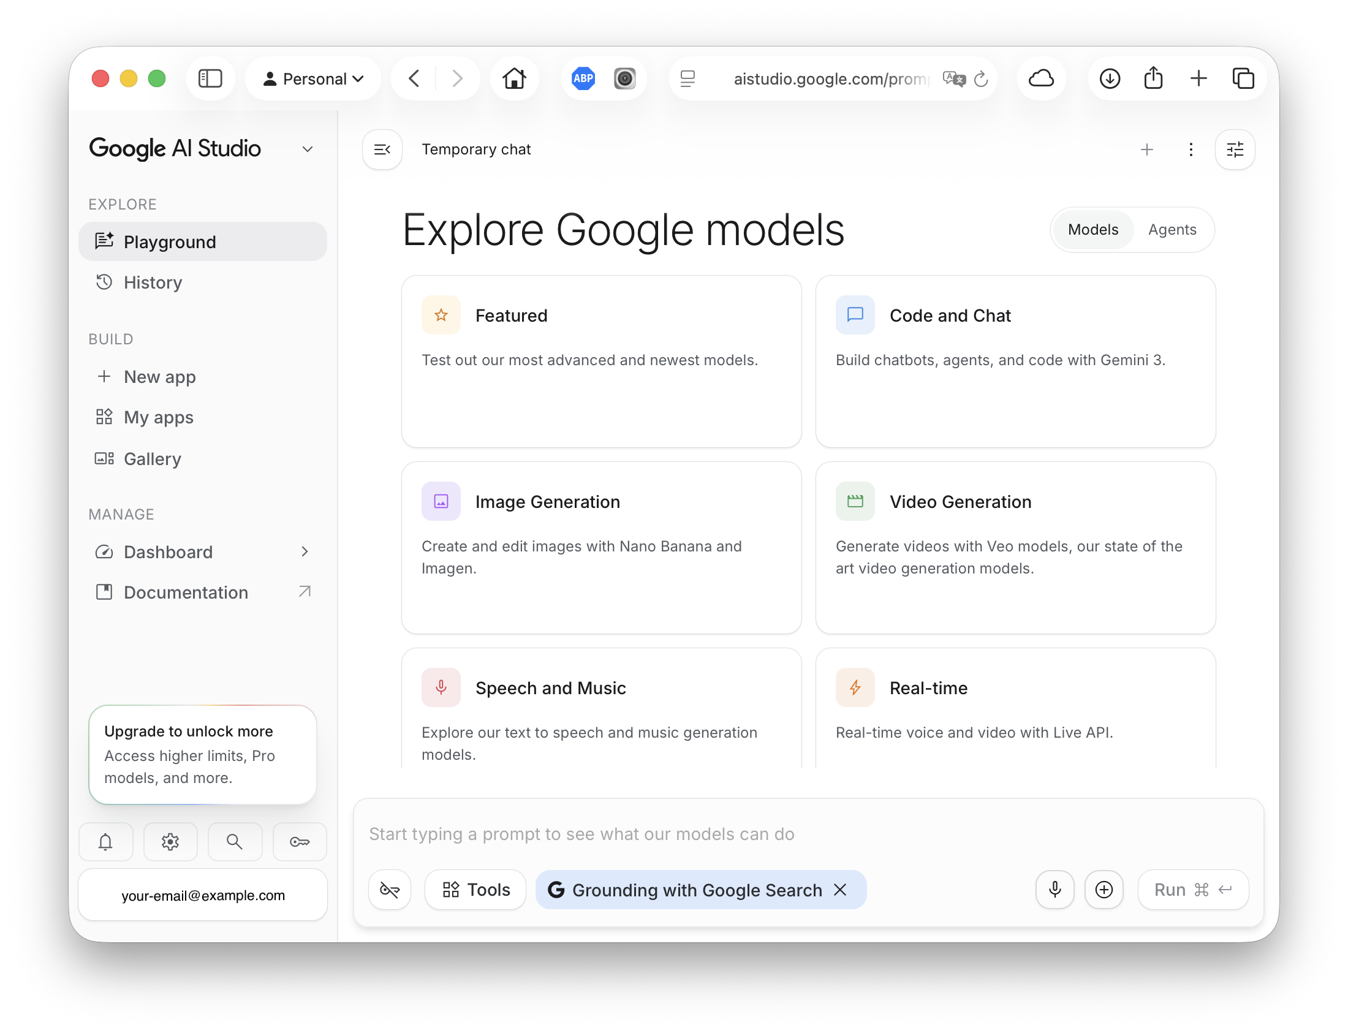Image resolution: width=1348 pixels, height=1033 pixels.
Task: Select Playground in the sidebar
Action: [202, 241]
